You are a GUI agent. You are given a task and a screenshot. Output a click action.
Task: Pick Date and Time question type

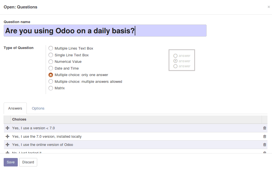click(x=51, y=68)
